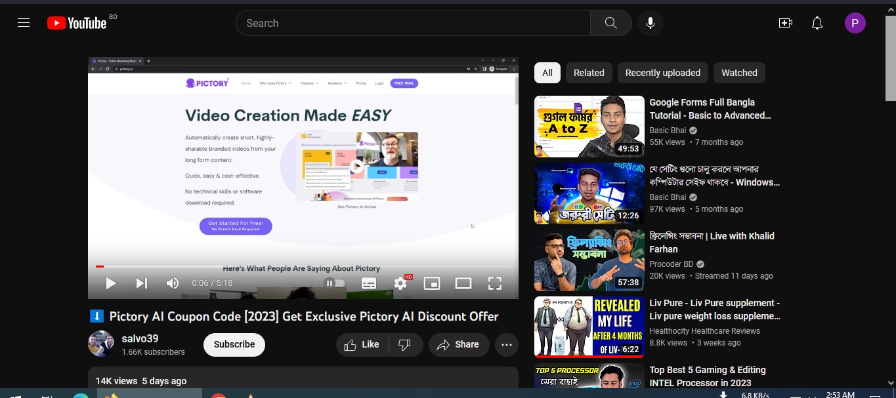
Task: Open Google Forms Full Bangla Tutorial title
Action: click(x=710, y=109)
